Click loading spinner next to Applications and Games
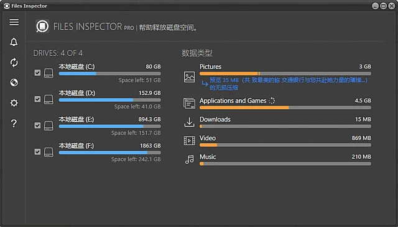This screenshot has height=227, width=398. (272, 100)
